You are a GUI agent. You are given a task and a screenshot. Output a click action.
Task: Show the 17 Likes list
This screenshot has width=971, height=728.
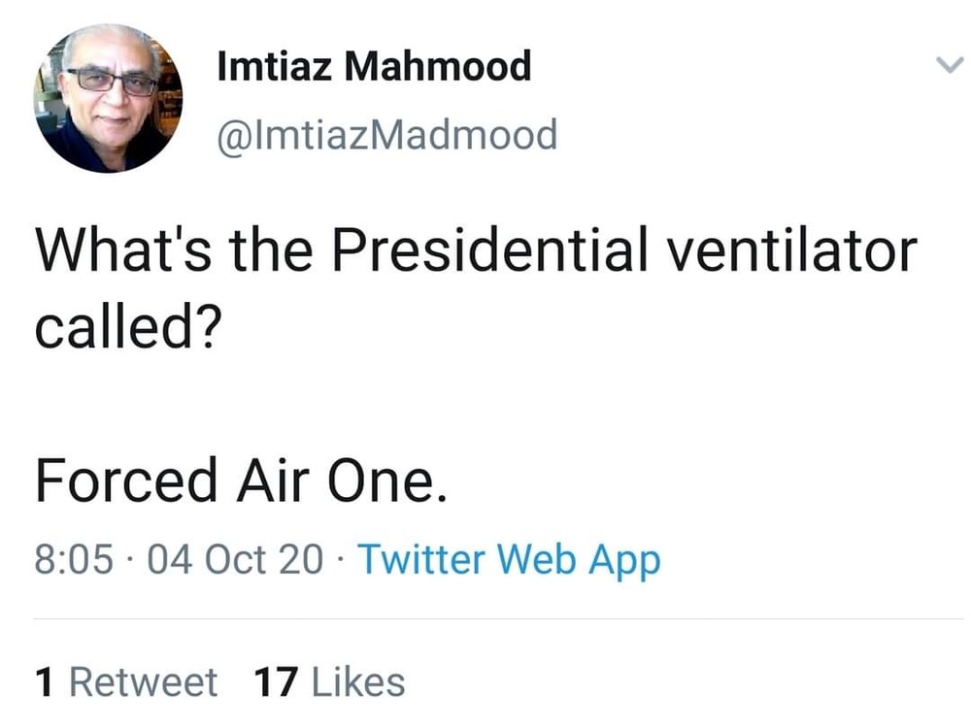[329, 681]
